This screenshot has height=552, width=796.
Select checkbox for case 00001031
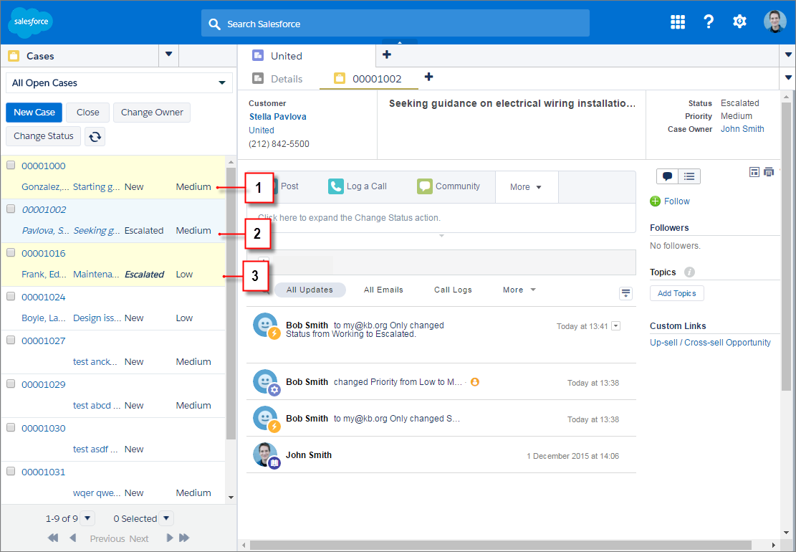(11, 471)
